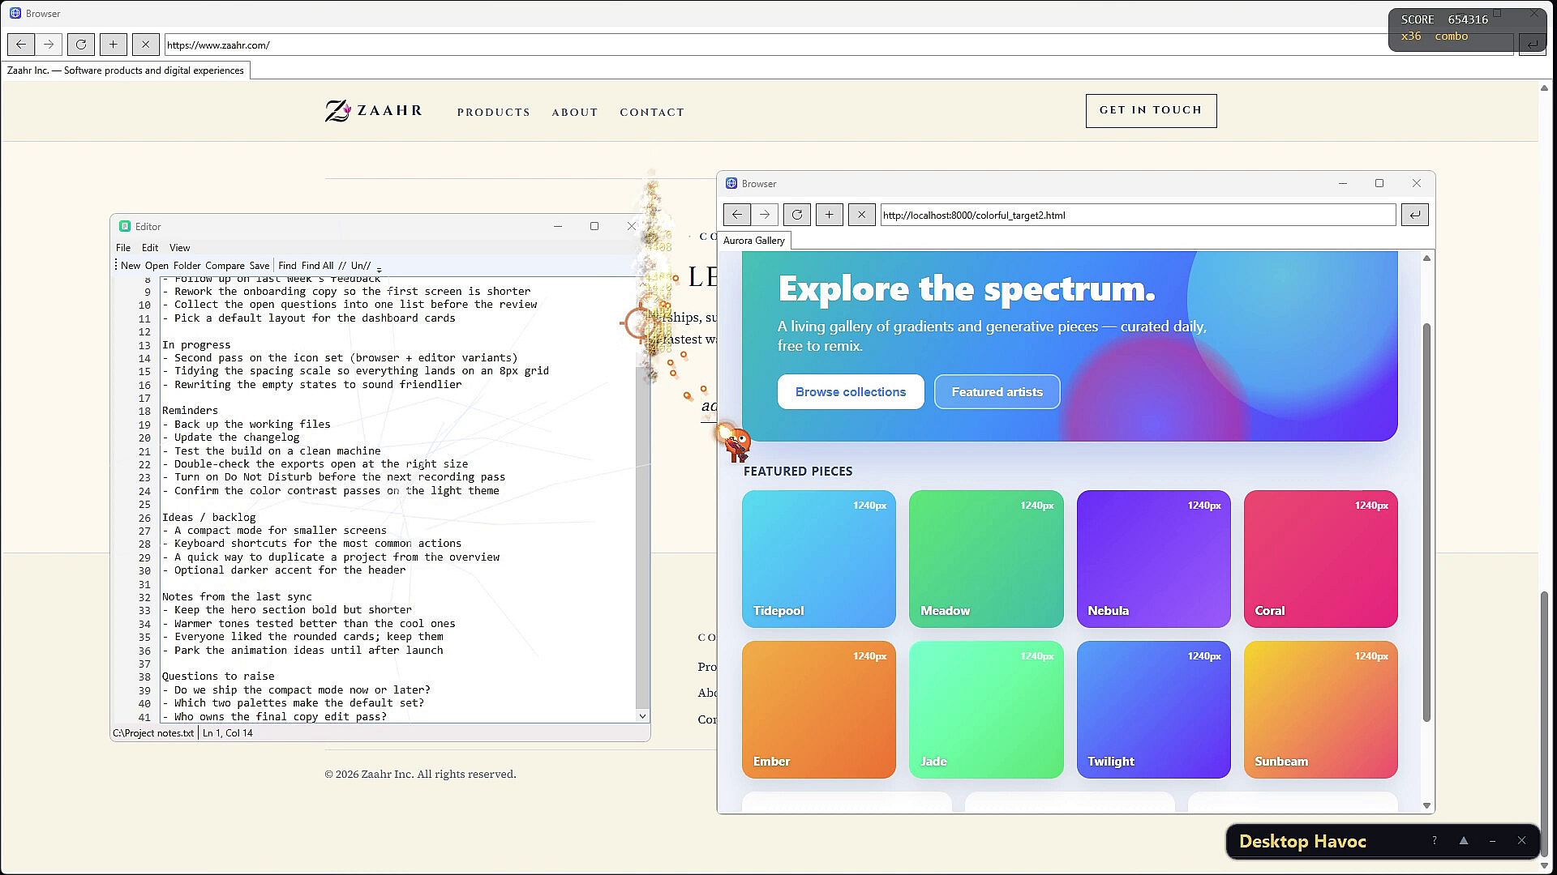This screenshot has width=1557, height=875.
Task: Add new tab in Aurora Gallery browser
Action: 830,215
